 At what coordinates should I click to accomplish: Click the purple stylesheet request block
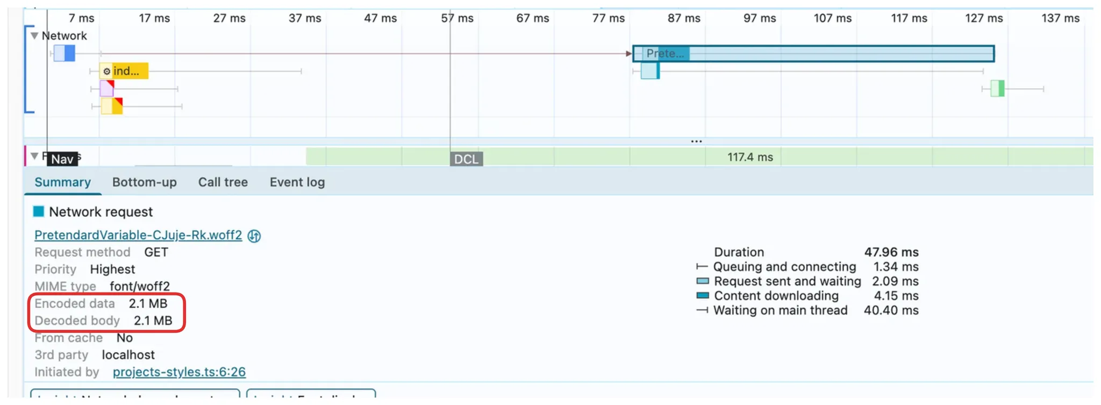(x=106, y=88)
